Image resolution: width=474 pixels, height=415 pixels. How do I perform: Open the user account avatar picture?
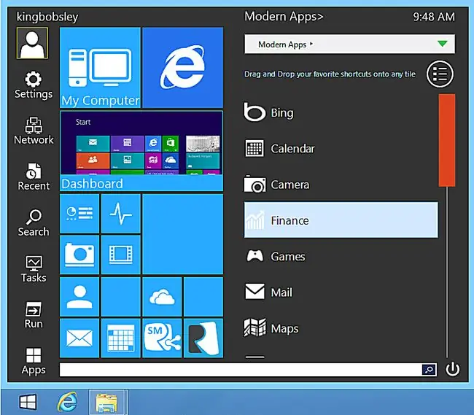coord(32,43)
